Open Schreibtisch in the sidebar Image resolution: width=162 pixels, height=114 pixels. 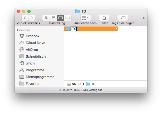[33, 56]
